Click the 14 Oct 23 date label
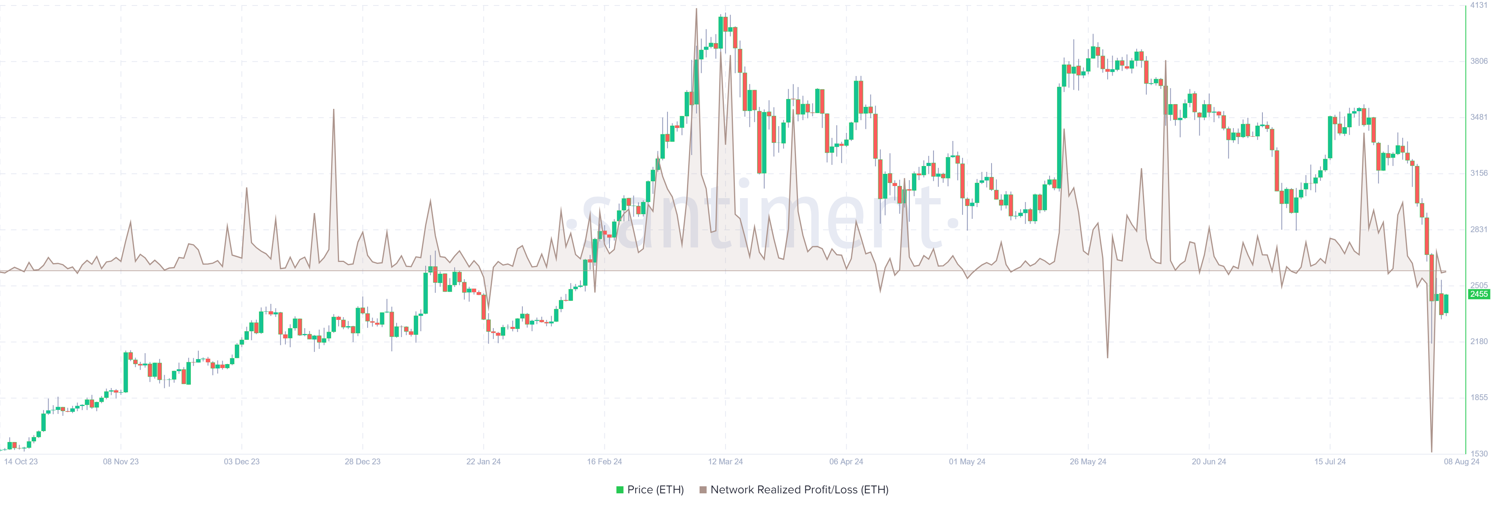Image resolution: width=1505 pixels, height=509 pixels. tap(21, 462)
